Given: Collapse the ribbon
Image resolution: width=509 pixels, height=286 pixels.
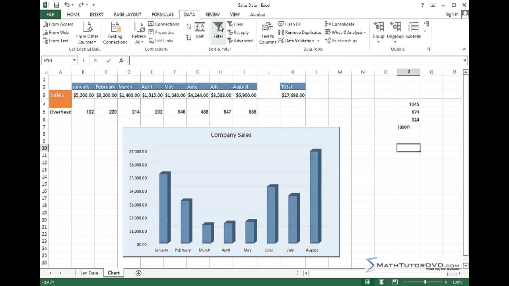Looking at the screenshot, I should coord(464,49).
